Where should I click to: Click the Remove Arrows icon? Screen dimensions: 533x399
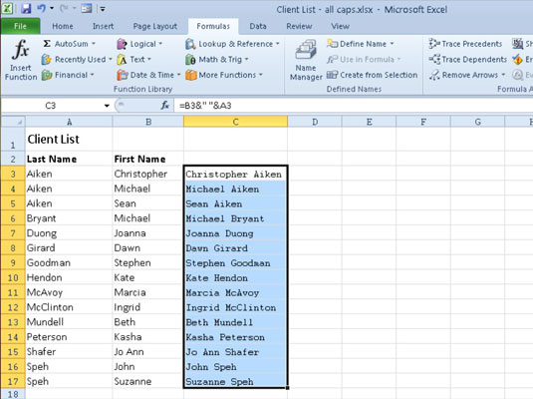coord(434,75)
